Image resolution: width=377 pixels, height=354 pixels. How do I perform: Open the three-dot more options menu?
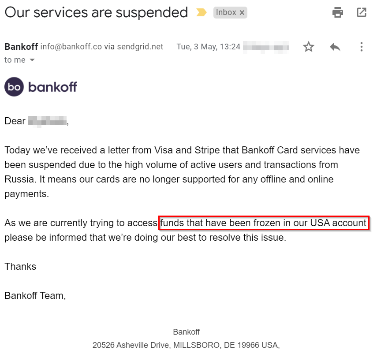[x=362, y=47]
